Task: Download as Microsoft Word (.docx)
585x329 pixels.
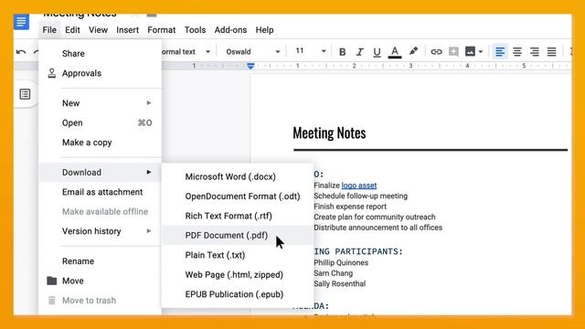Action: [238, 176]
